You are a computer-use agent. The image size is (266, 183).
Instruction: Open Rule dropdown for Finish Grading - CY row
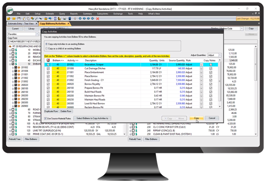click(202, 80)
